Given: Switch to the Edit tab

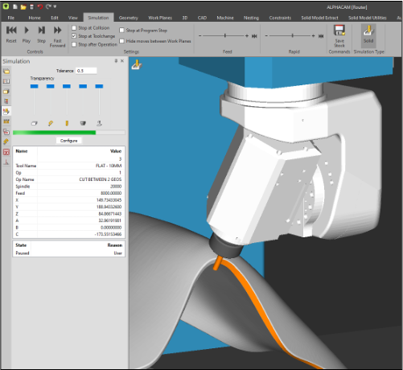Looking at the screenshot, I should pos(55,18).
